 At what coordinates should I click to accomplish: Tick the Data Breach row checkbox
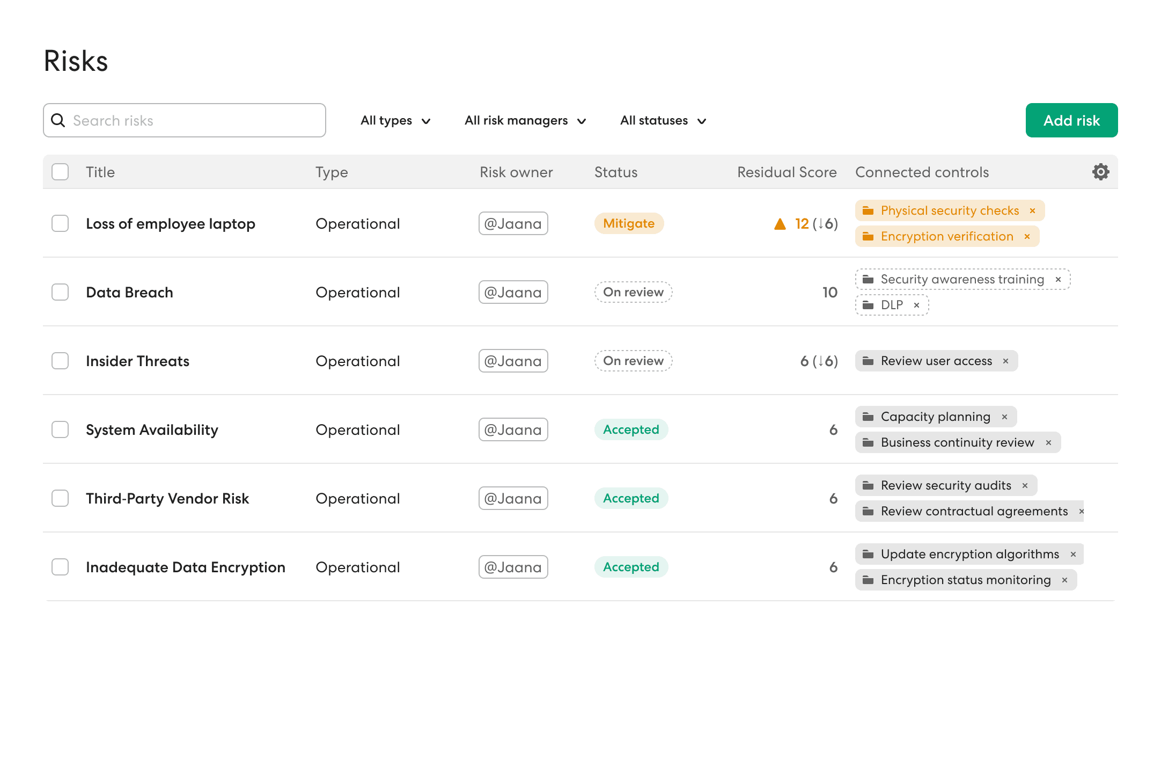(x=60, y=292)
